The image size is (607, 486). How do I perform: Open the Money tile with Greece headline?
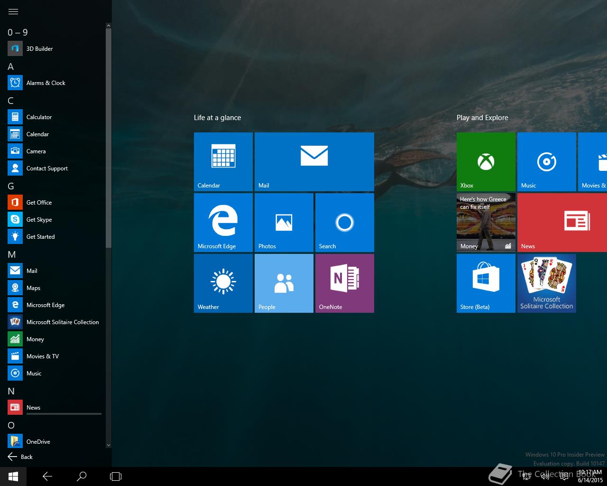point(486,223)
